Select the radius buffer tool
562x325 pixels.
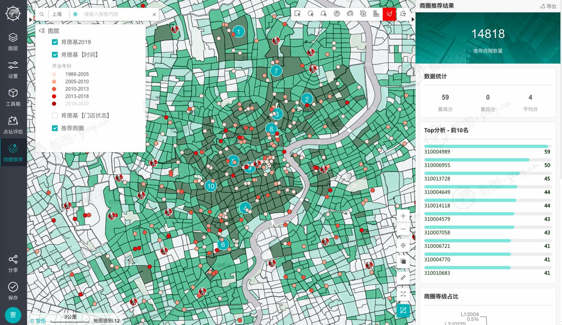pyautogui.click(x=337, y=14)
